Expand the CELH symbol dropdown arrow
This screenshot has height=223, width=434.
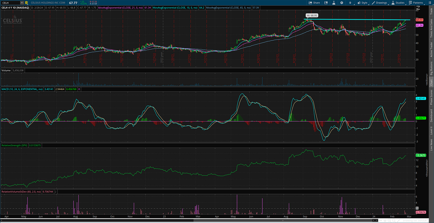coord(22,3)
